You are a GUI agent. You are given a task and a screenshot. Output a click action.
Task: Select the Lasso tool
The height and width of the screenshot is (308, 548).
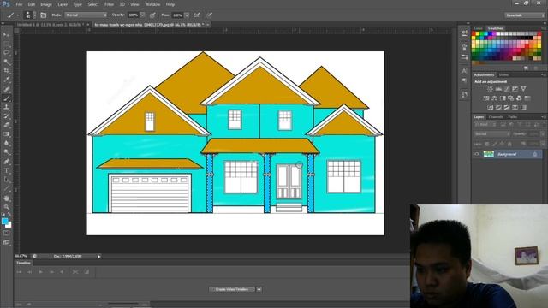pyautogui.click(x=6, y=53)
